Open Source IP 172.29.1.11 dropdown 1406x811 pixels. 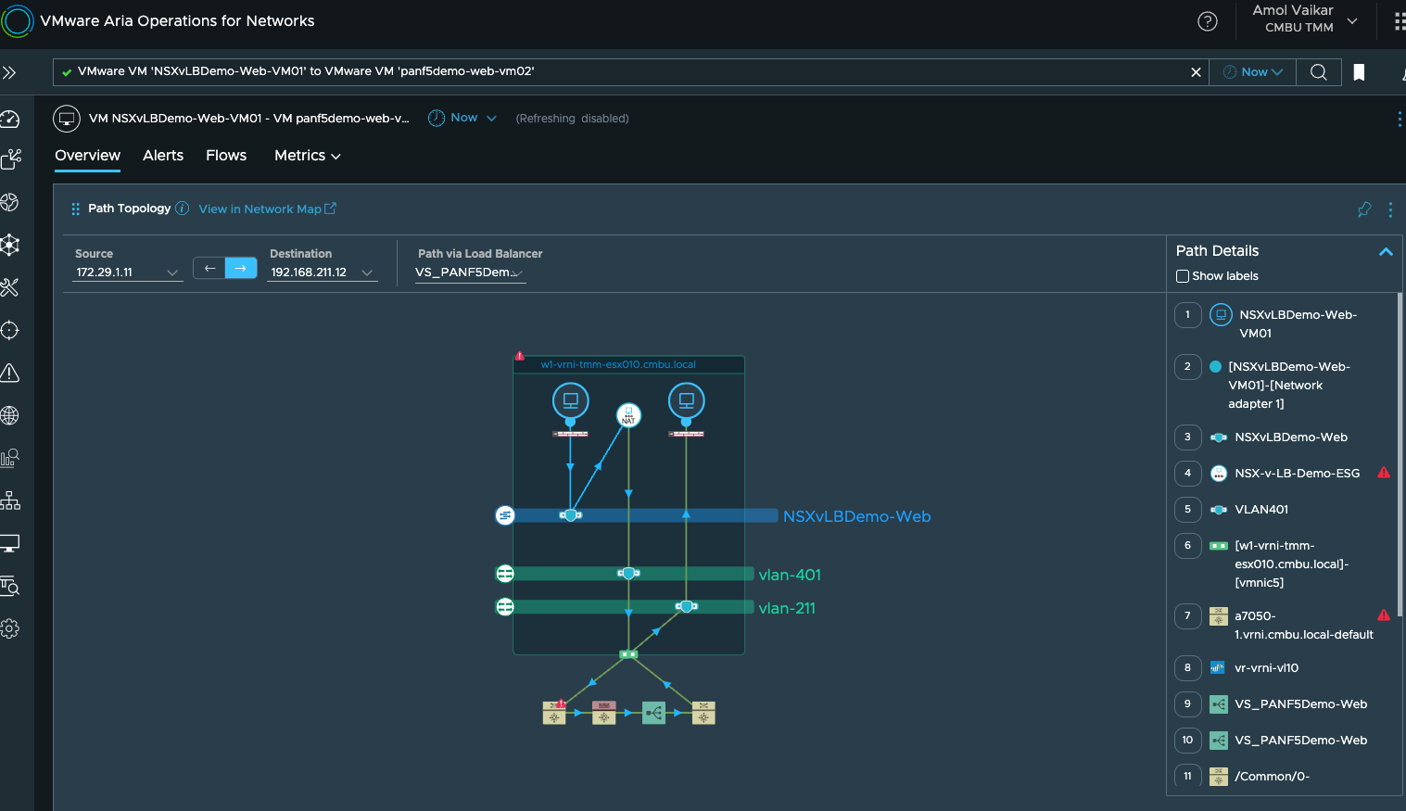click(x=127, y=272)
